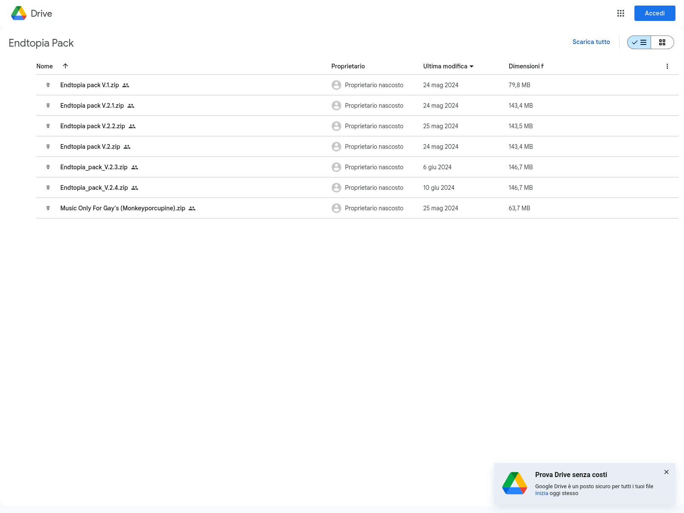This screenshot has height=513, width=684.
Task: Click the Nome column header
Action: click(44, 66)
